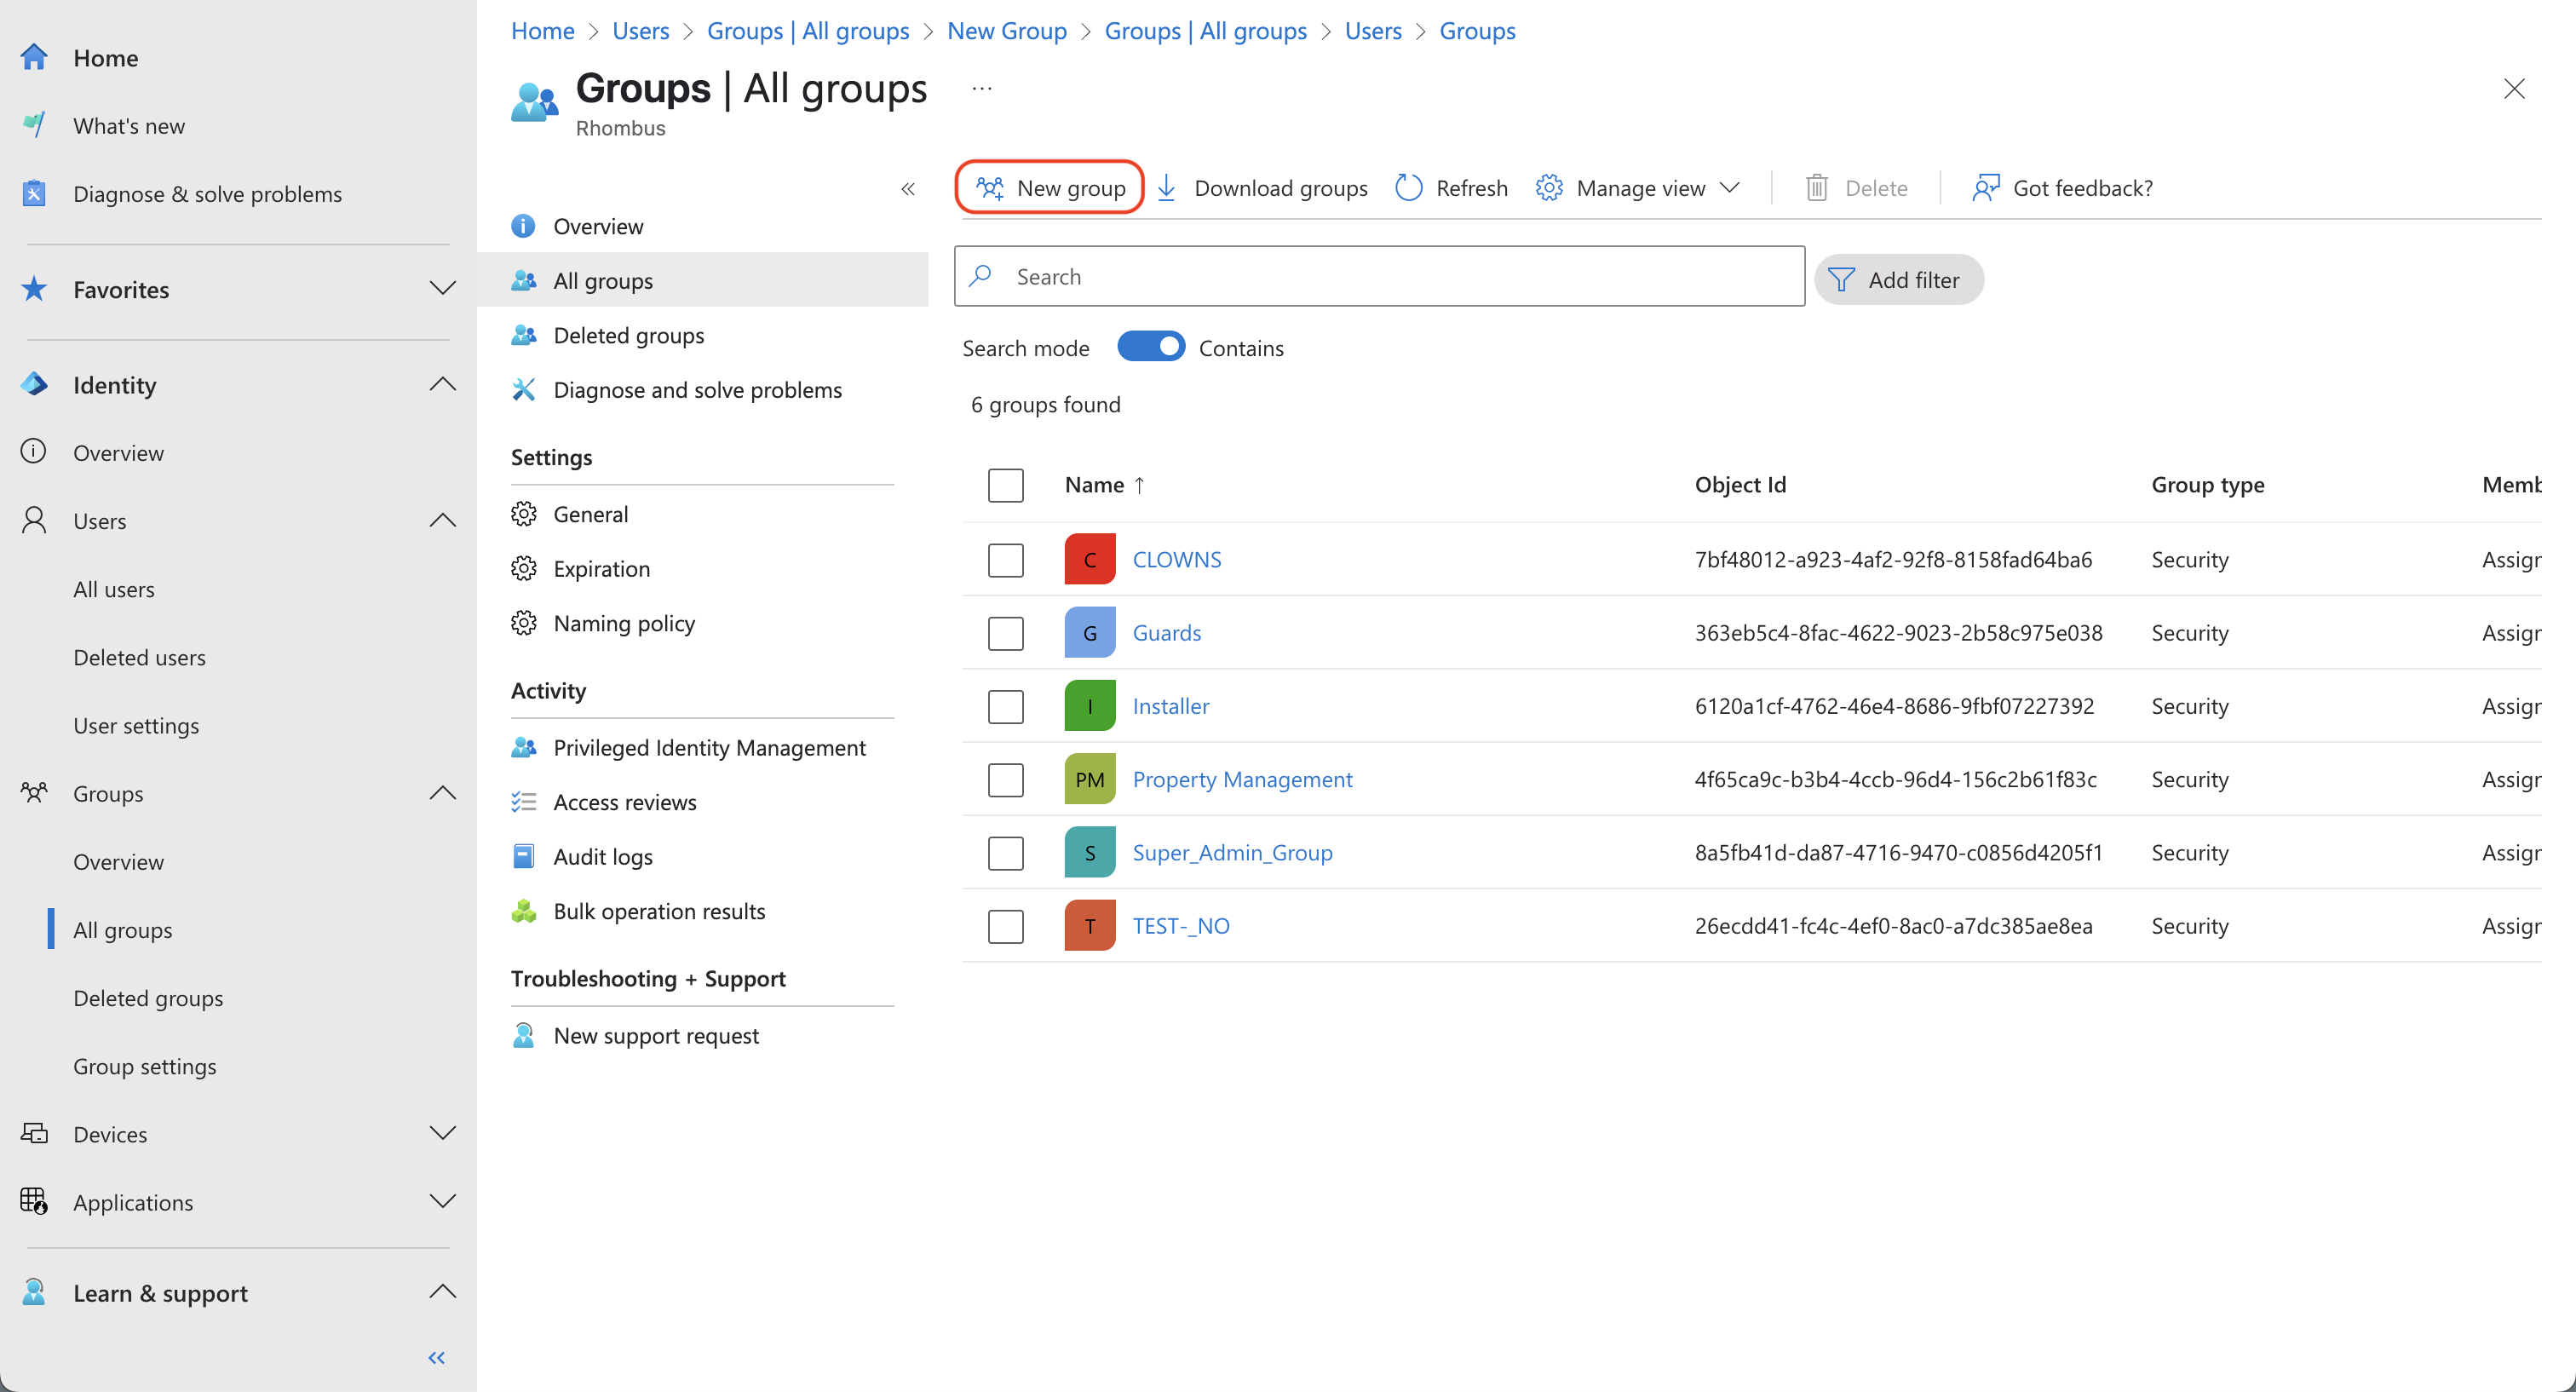
Task: Select the Property Management group checkbox
Action: click(x=1005, y=779)
